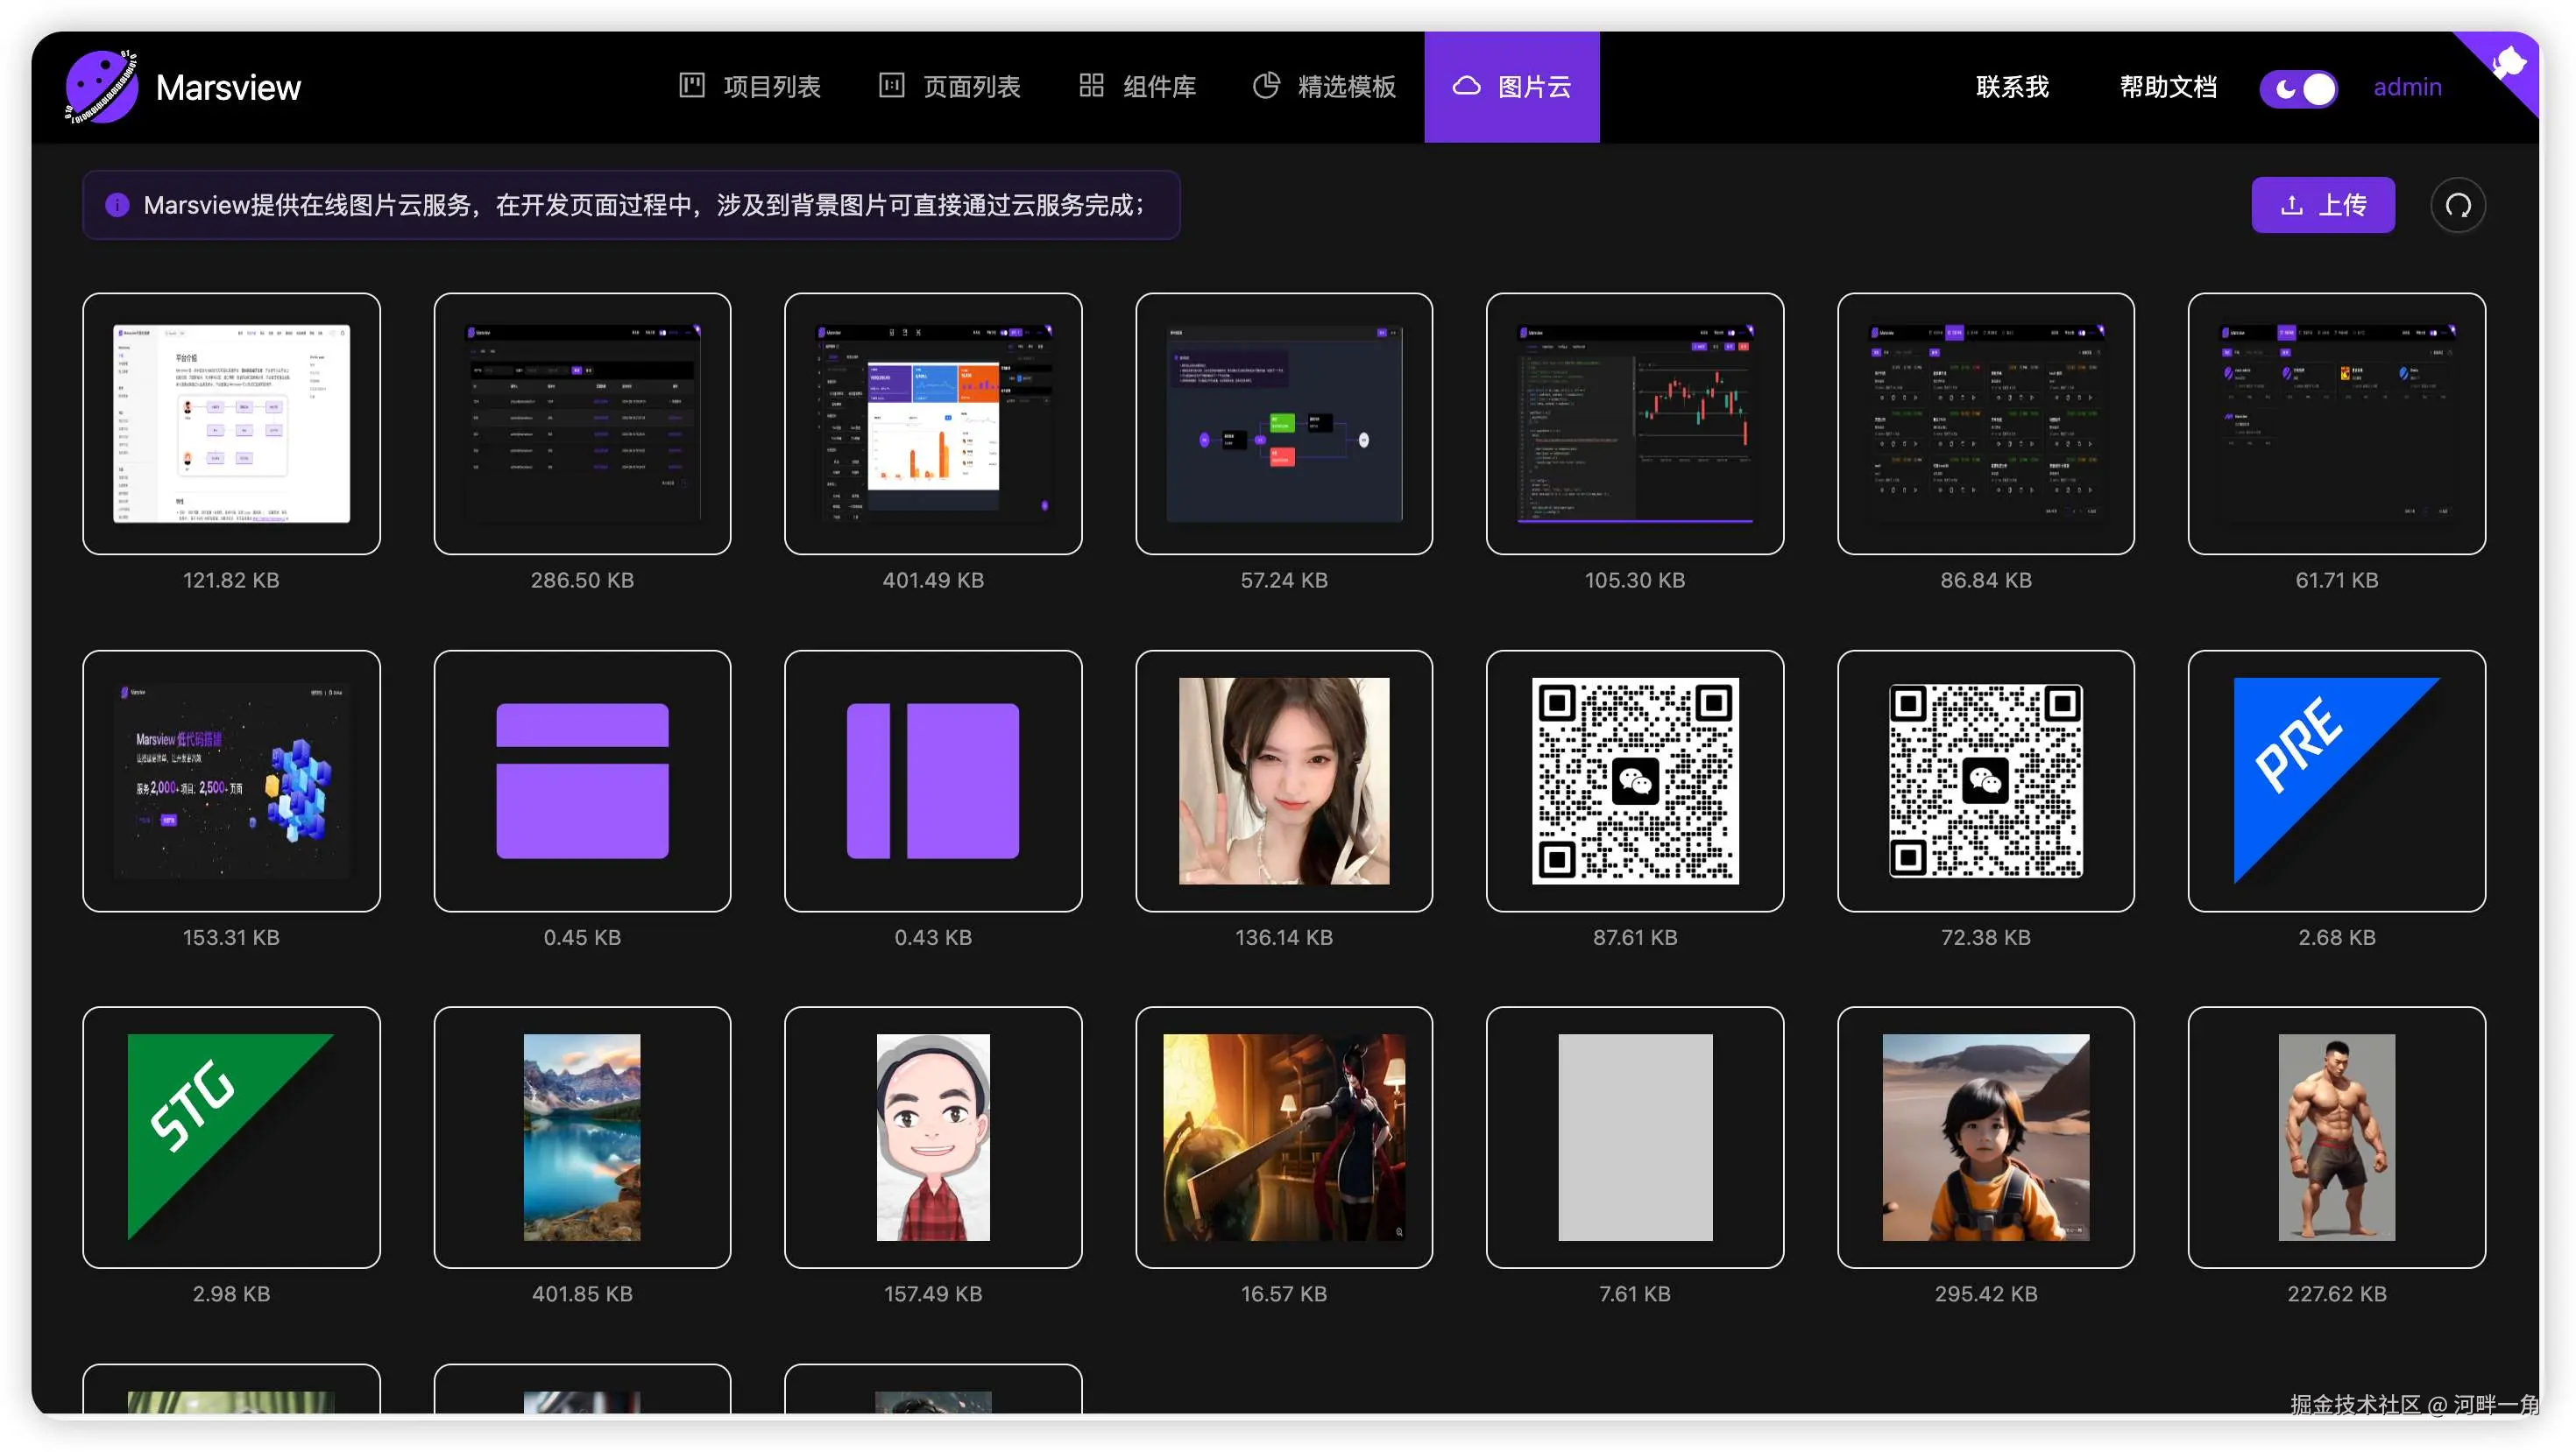Click the 精选模板 pie chart icon
This screenshot has width=2576, height=1452.
pyautogui.click(x=1265, y=86)
